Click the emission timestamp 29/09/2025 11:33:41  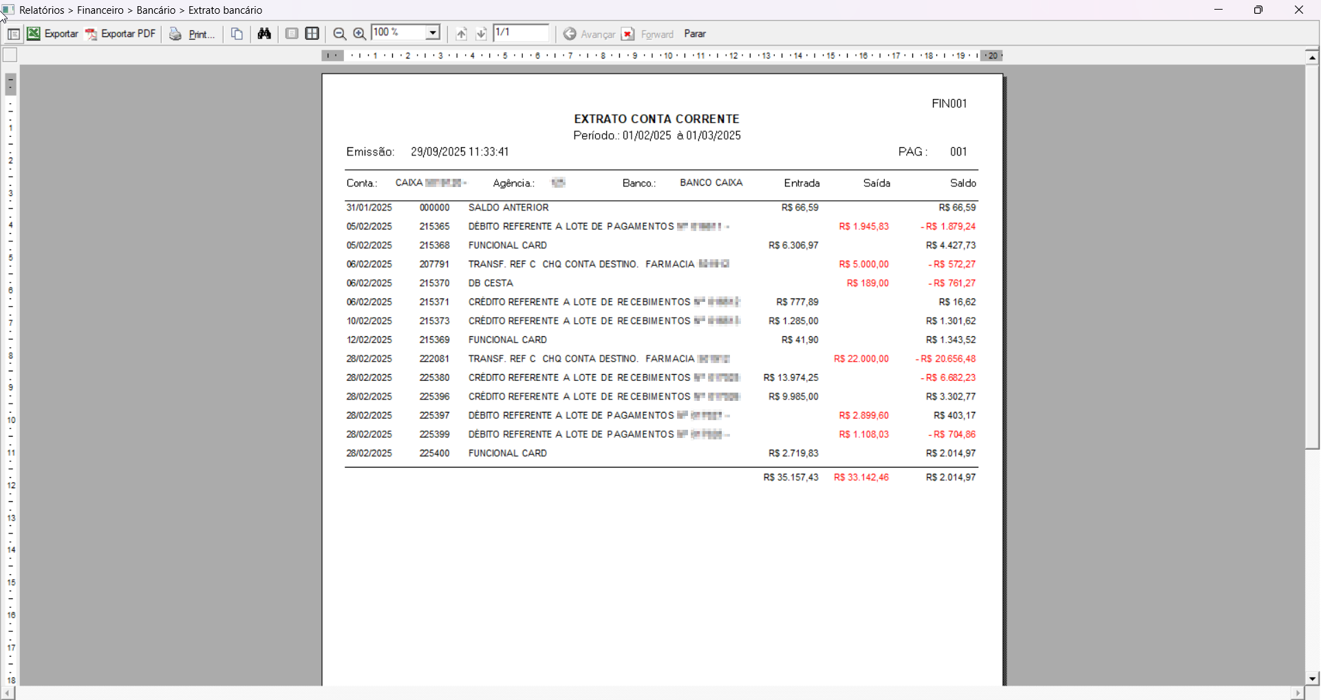[x=460, y=152]
